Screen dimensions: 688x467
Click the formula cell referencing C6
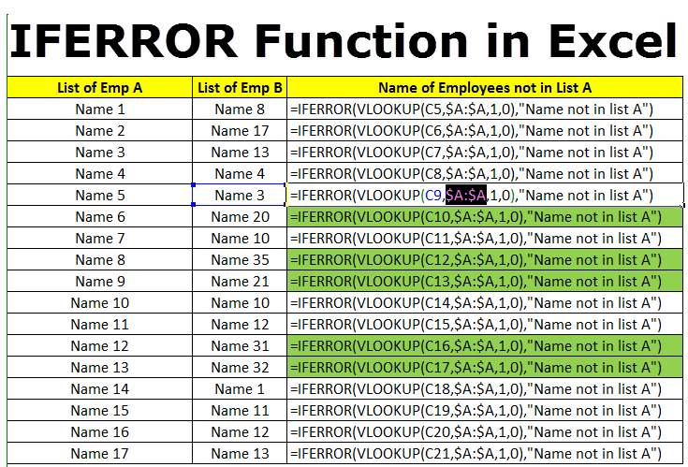pyautogui.click(x=485, y=130)
